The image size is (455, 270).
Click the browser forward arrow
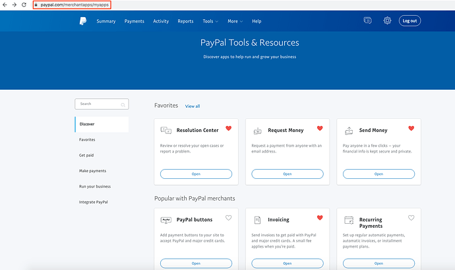tap(15, 5)
